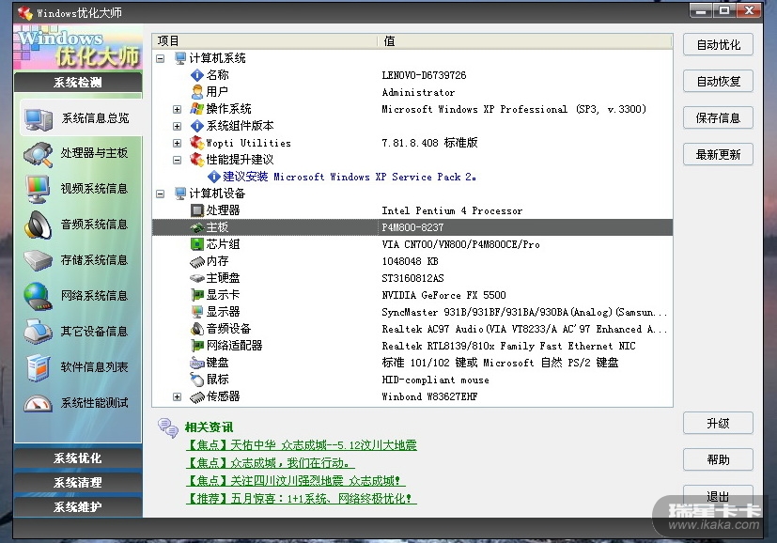Click the 相关资讯 chat bubble icon

[x=168, y=428]
